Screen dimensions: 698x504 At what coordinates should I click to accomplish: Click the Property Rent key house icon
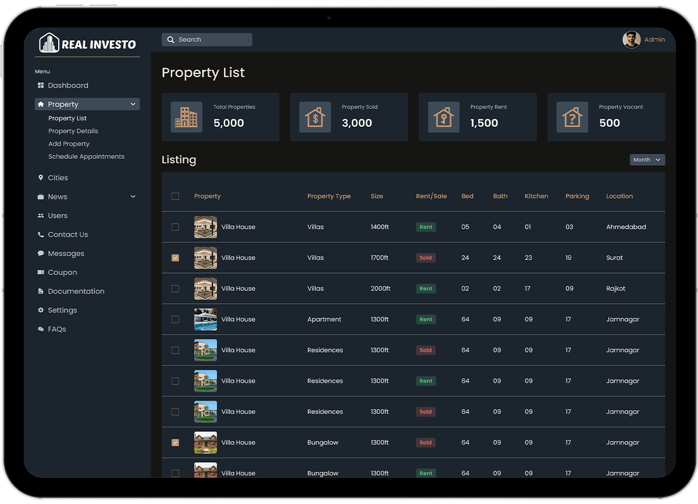coord(443,117)
